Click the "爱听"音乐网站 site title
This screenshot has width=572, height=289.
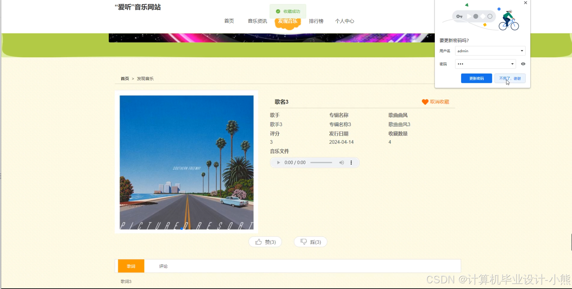(x=138, y=7)
